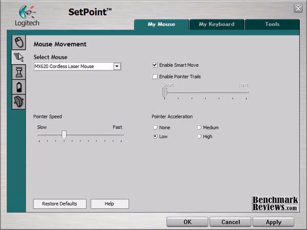307x230 pixels.
Task: Select High pointer acceleration
Action: point(199,136)
